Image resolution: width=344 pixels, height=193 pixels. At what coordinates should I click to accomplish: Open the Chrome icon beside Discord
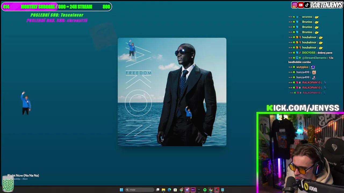pyautogui.click(x=181, y=190)
